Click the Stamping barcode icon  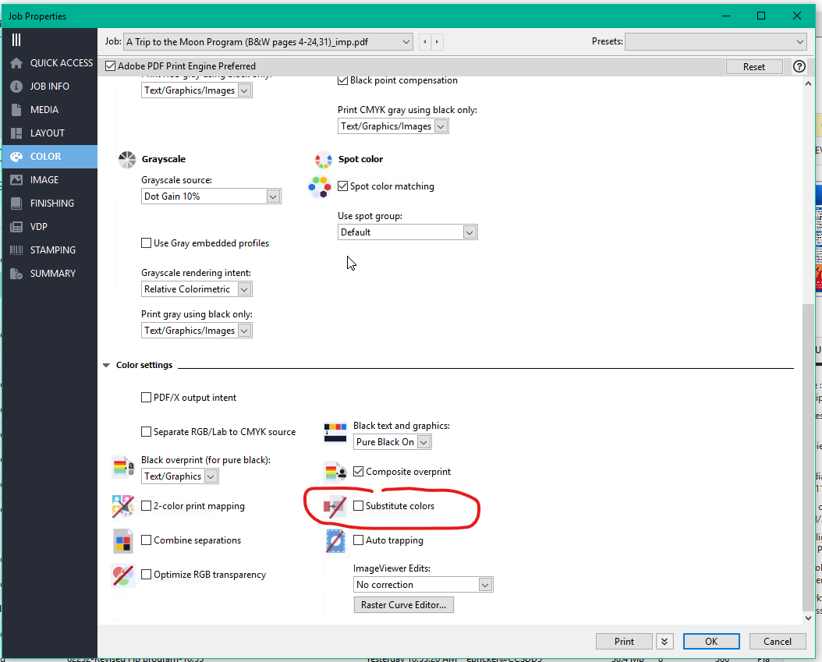(16, 250)
